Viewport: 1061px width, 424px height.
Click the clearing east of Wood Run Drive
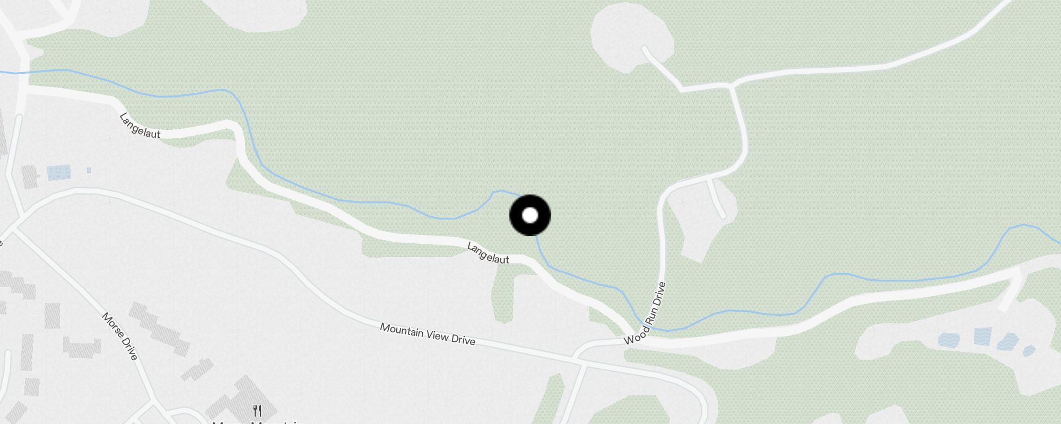coord(703,219)
